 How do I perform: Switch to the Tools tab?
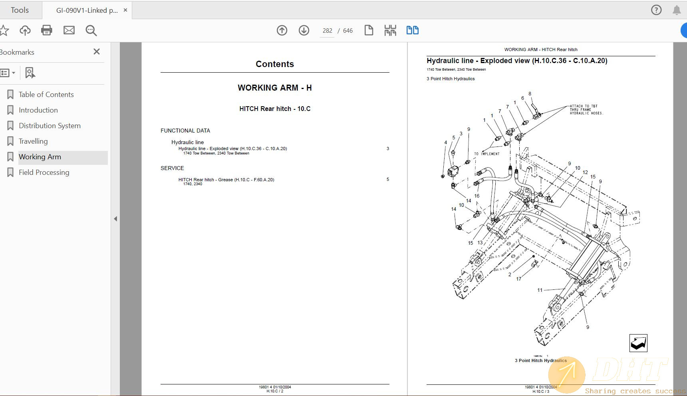(20, 10)
